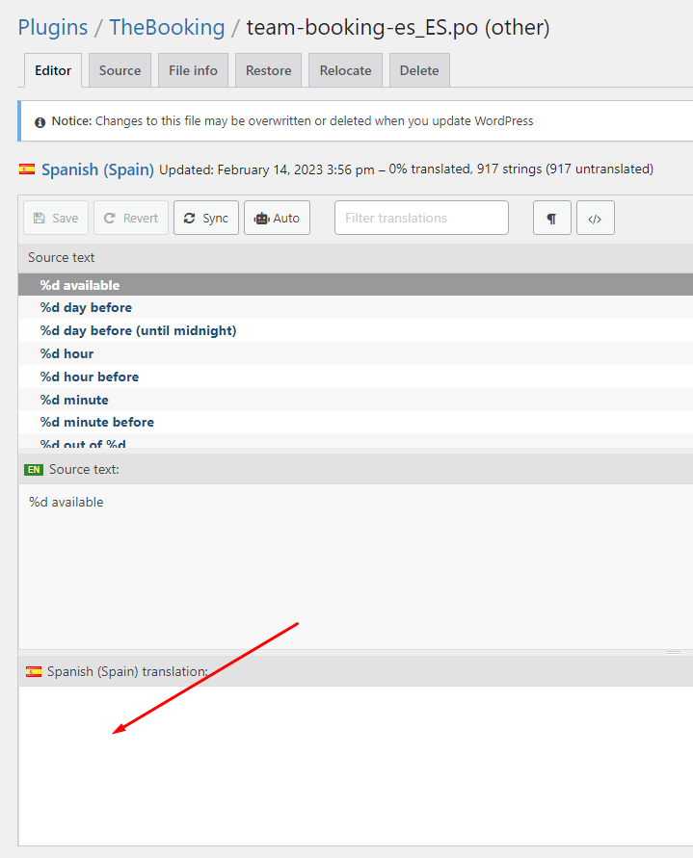
Task: Toggle code view button
Action: (595, 219)
